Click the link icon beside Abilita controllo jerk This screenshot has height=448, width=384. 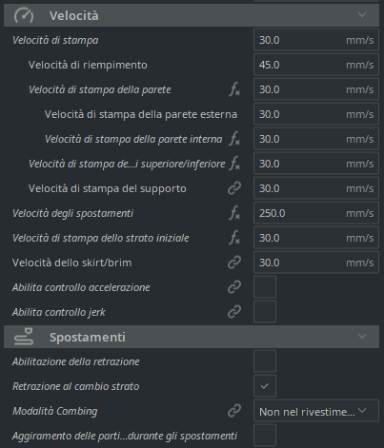pyautogui.click(x=234, y=312)
